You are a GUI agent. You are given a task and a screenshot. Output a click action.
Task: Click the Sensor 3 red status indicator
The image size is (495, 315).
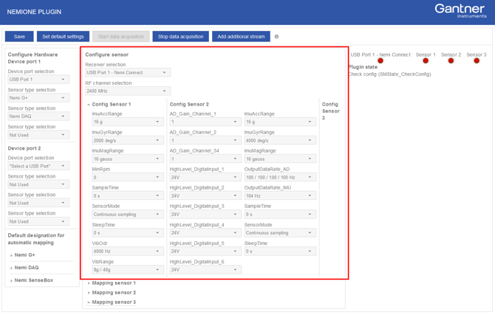477,60
